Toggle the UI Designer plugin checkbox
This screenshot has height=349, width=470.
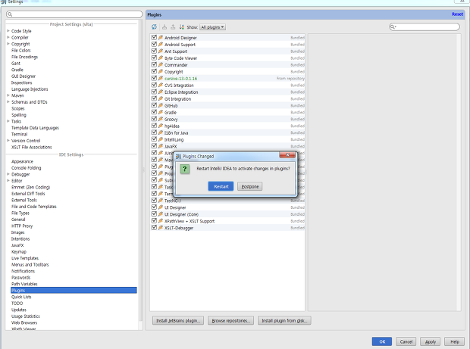coord(154,207)
